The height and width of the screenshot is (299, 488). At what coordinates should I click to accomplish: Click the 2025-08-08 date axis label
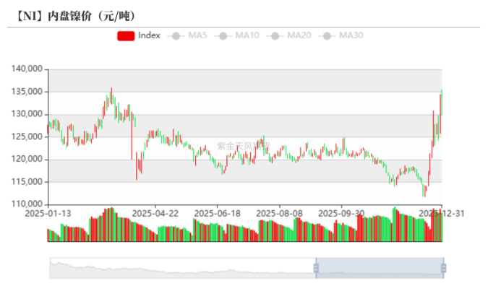pyautogui.click(x=279, y=213)
